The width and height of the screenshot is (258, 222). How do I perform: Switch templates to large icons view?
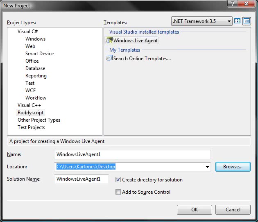pyautogui.click(x=237, y=21)
